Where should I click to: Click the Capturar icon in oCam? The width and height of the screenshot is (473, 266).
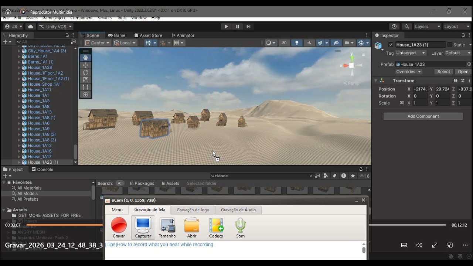[x=143, y=228]
